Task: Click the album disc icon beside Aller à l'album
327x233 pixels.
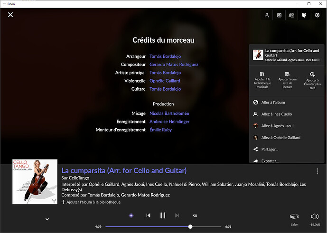Action: (255, 102)
